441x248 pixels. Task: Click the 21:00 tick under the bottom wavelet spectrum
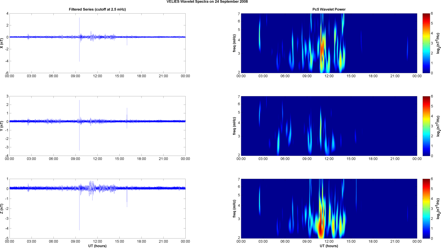pos(395,242)
